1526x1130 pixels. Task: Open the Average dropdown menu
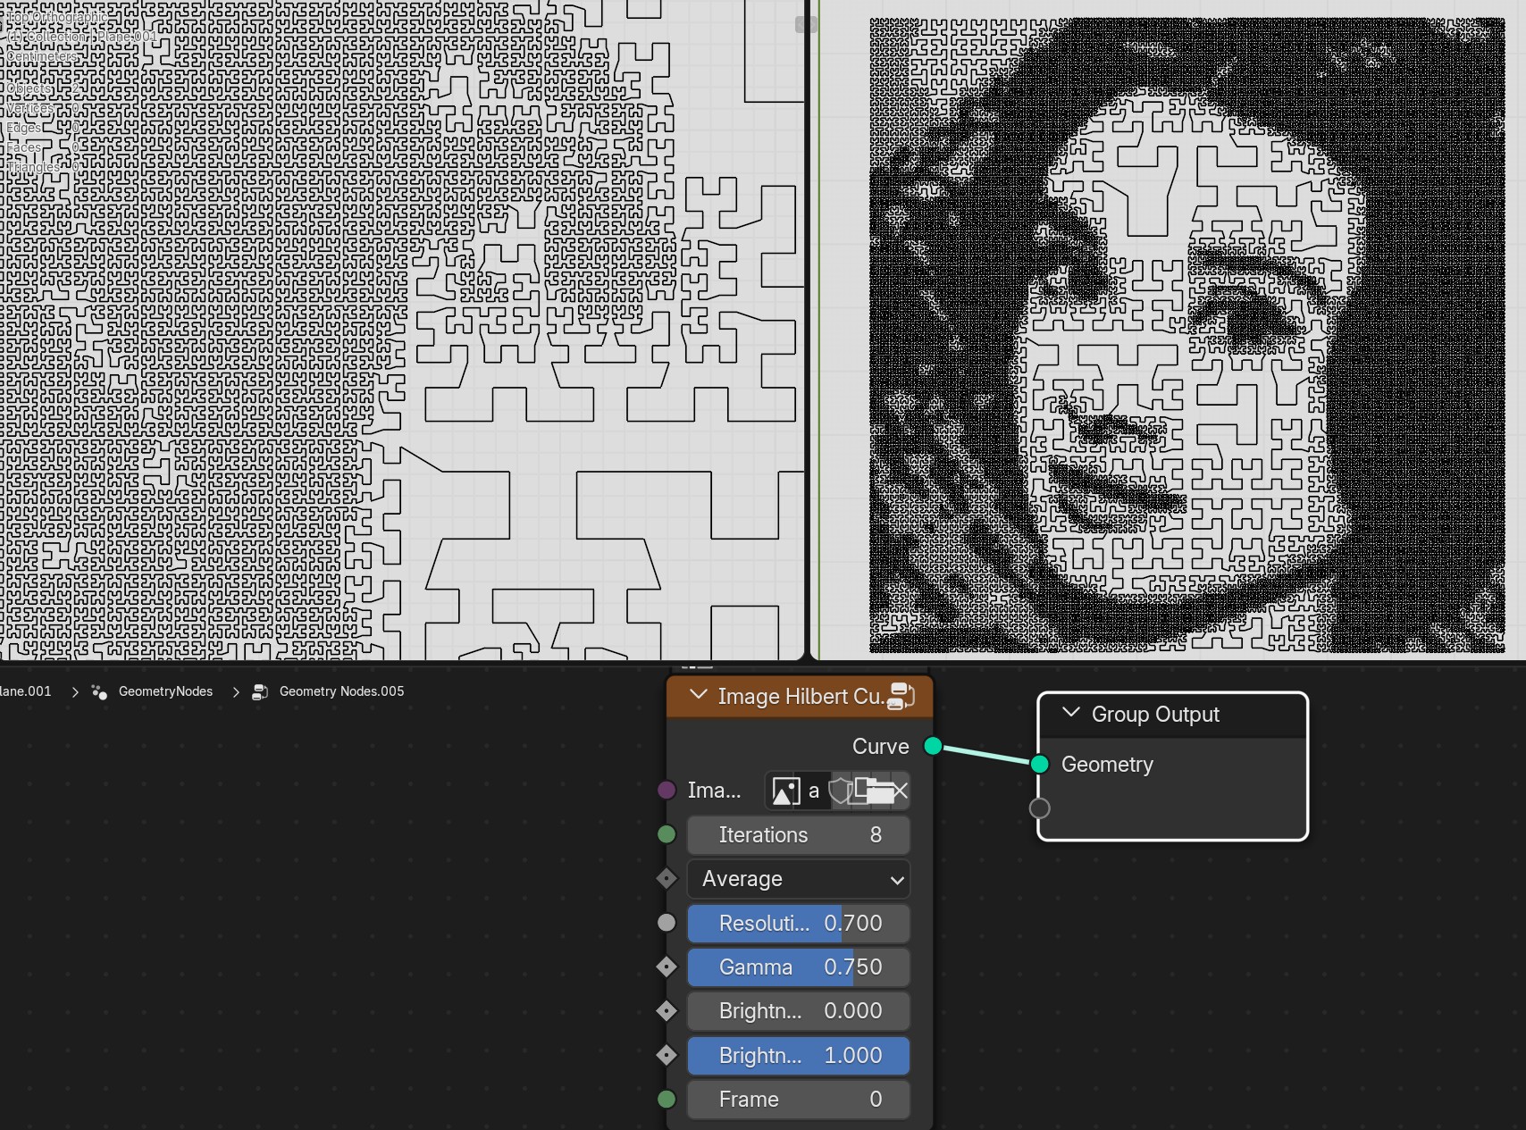[799, 879]
